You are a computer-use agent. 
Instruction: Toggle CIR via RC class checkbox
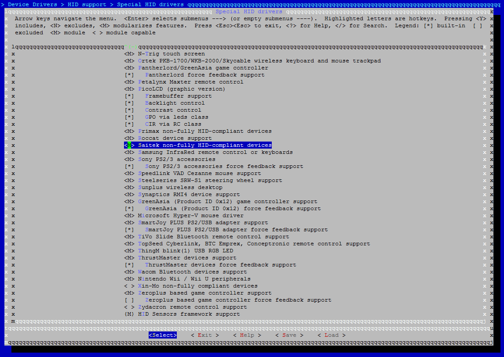coord(129,124)
